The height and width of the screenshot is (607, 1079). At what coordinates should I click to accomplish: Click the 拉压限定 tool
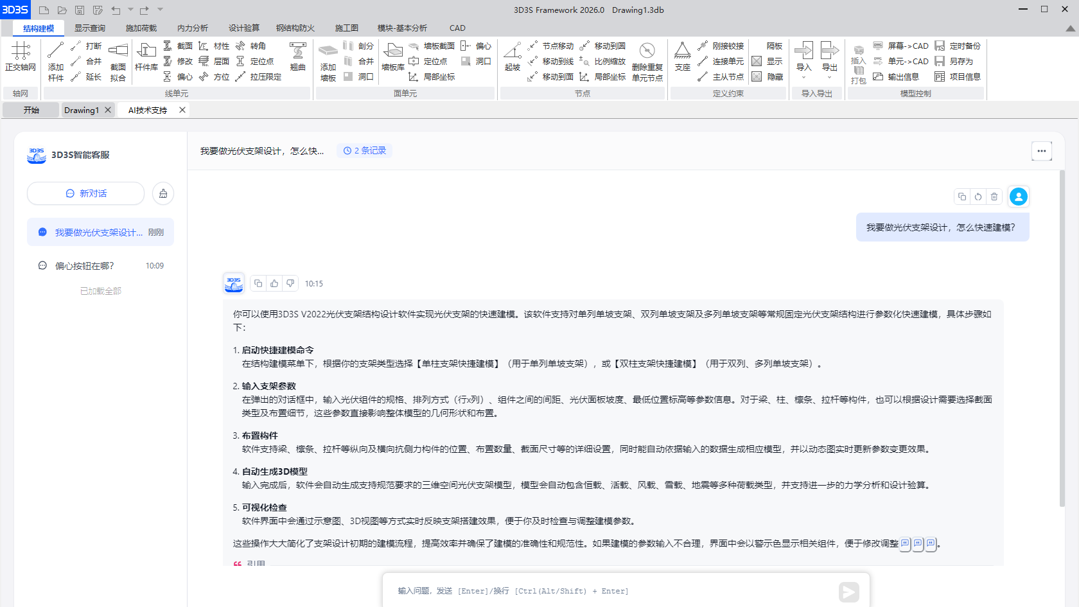(x=258, y=77)
